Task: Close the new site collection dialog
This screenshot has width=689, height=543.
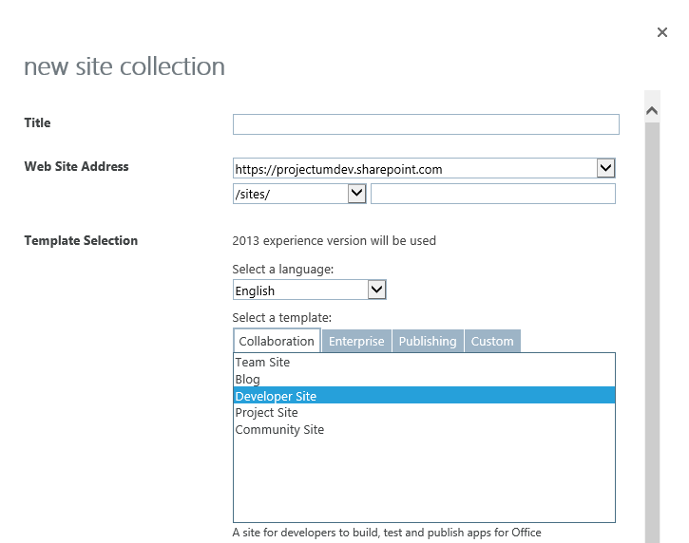Action: 662,32
